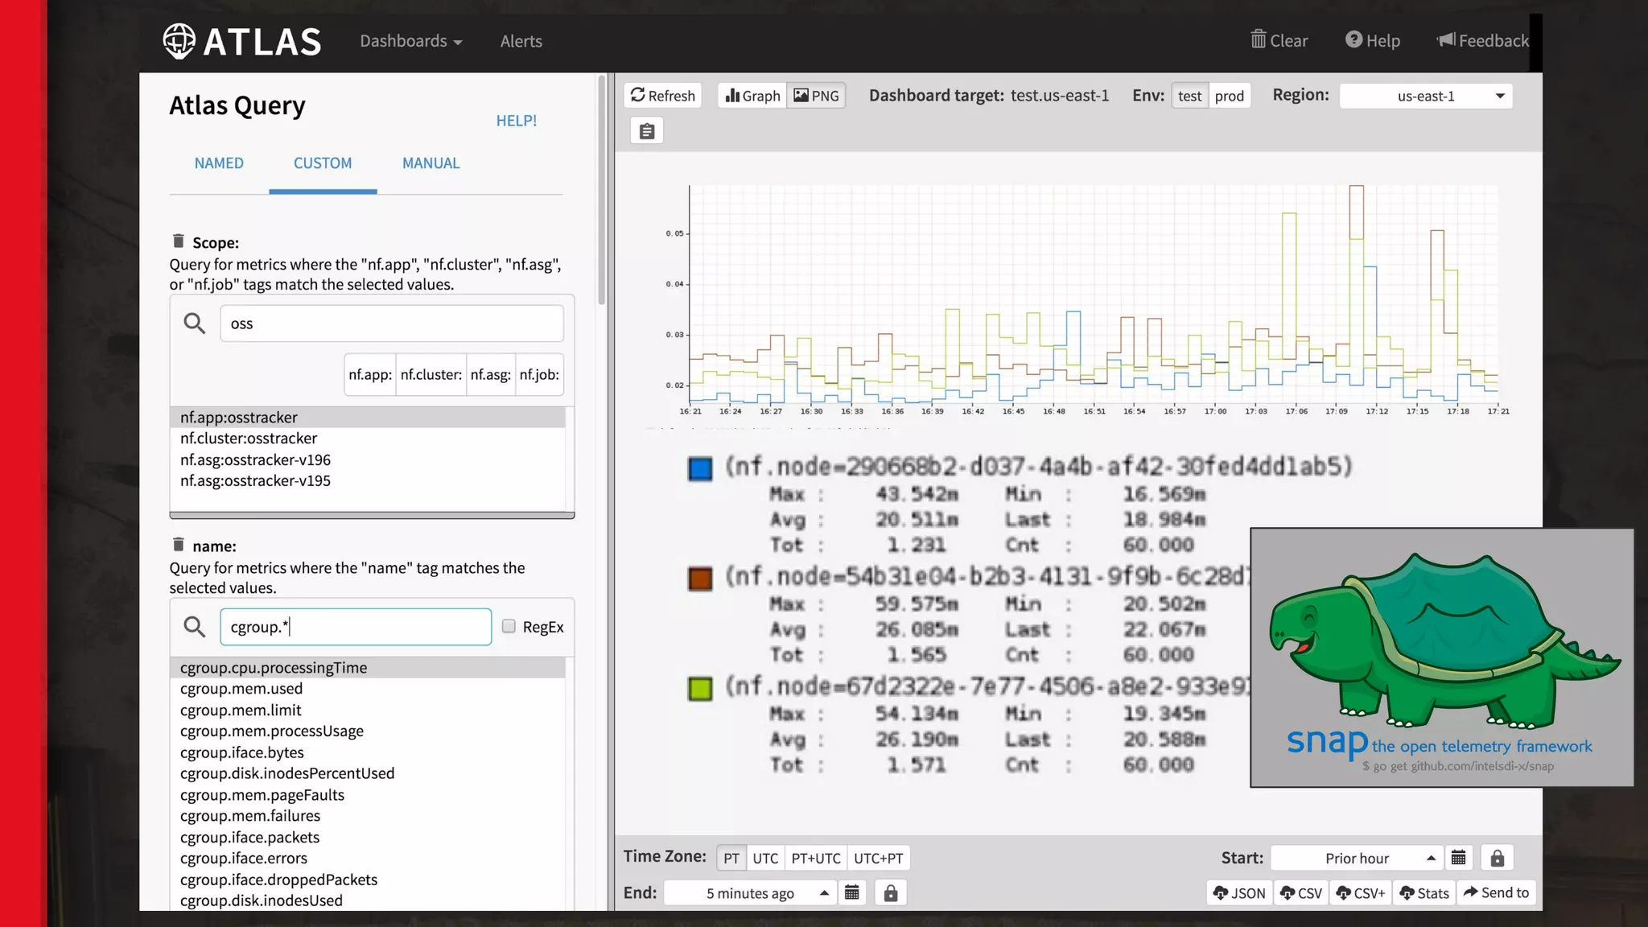Click the blue nf.node legend swatch
The height and width of the screenshot is (927, 1648).
(x=700, y=468)
